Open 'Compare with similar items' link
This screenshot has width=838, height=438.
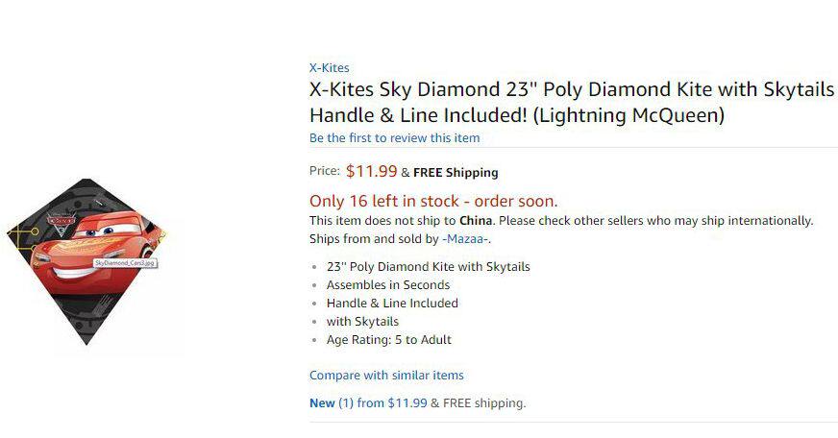pyautogui.click(x=386, y=376)
